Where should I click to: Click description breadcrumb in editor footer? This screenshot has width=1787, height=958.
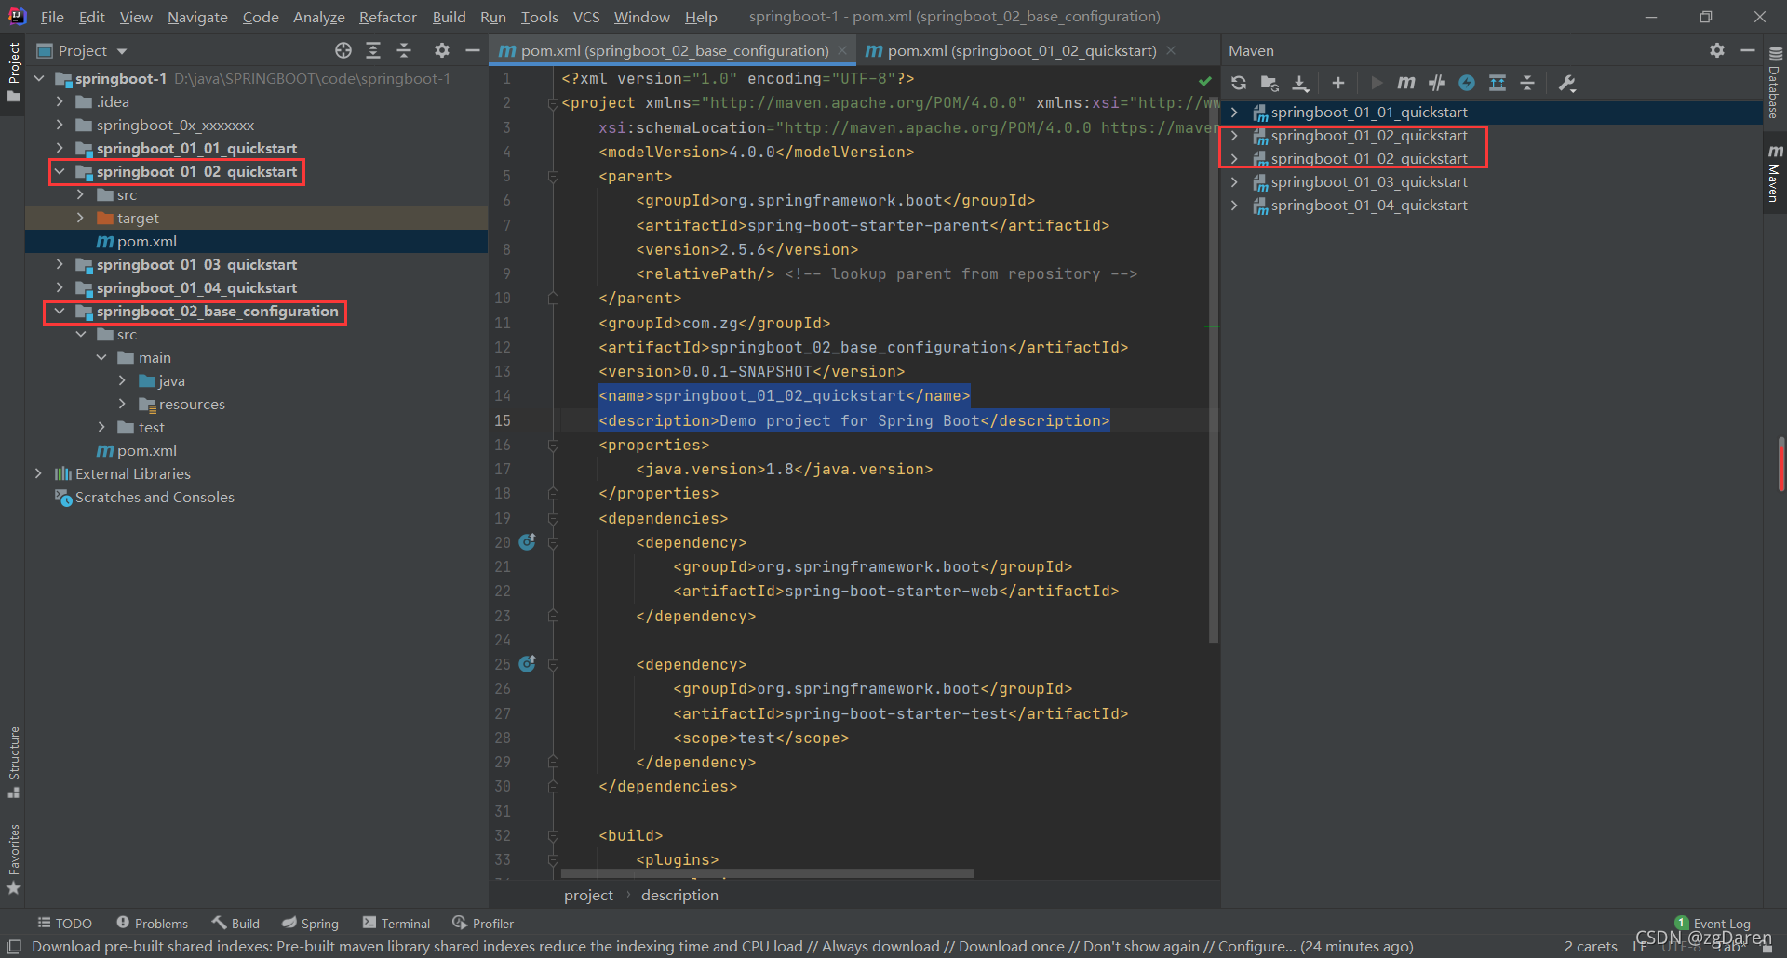tap(679, 895)
